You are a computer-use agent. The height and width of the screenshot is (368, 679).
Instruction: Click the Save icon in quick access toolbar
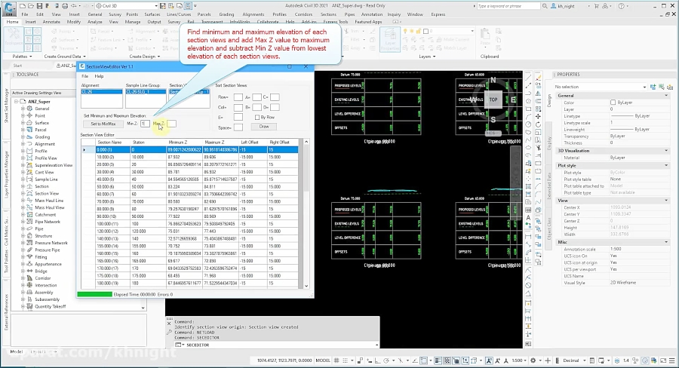39,6
